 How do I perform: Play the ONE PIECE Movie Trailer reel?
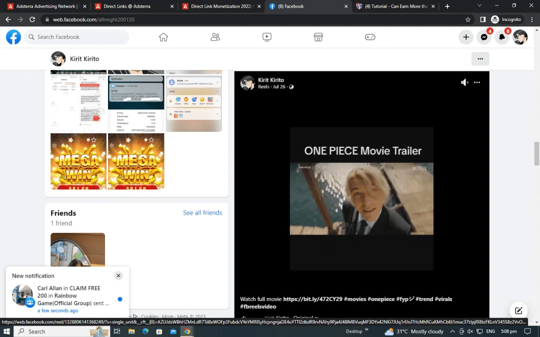[361, 199]
